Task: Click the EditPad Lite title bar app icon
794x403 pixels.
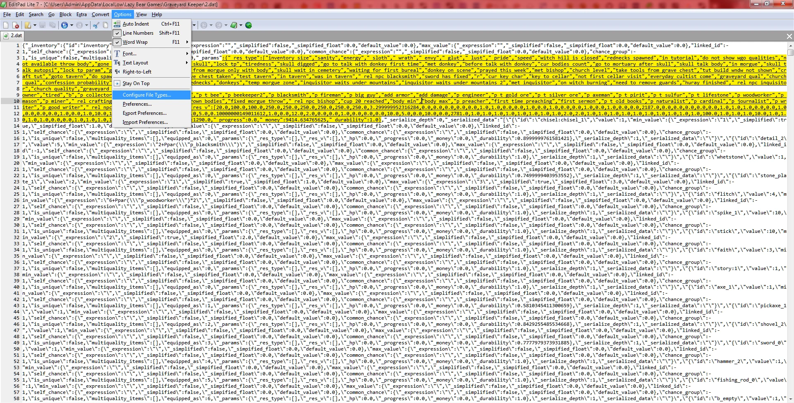Action: click(x=4, y=5)
